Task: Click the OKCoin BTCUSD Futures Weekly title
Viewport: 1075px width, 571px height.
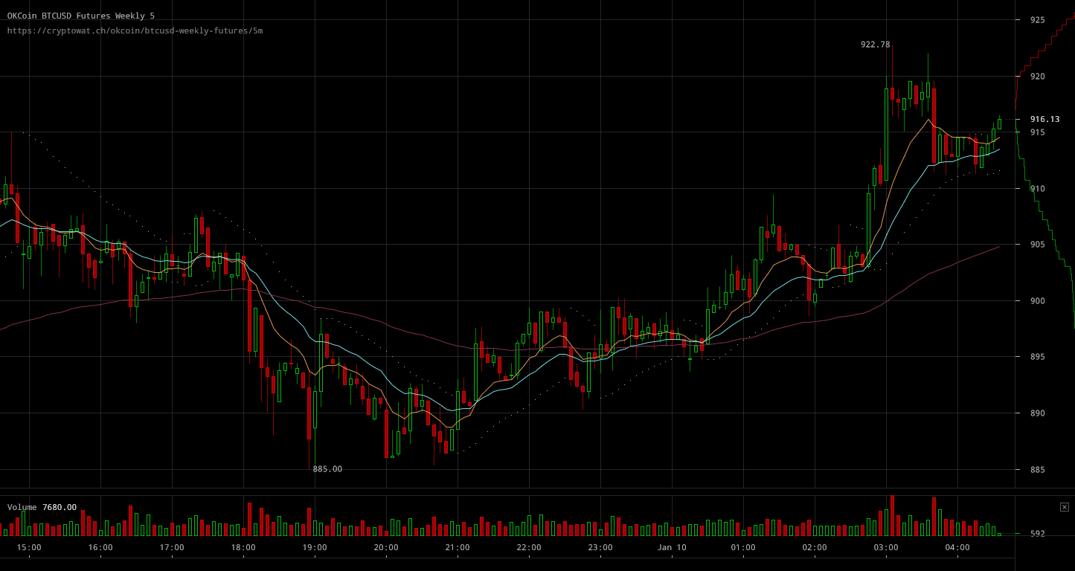Action: (x=81, y=16)
